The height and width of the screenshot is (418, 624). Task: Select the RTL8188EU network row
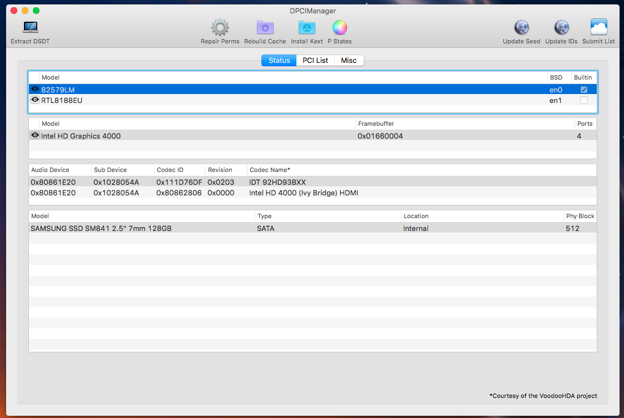pos(278,100)
